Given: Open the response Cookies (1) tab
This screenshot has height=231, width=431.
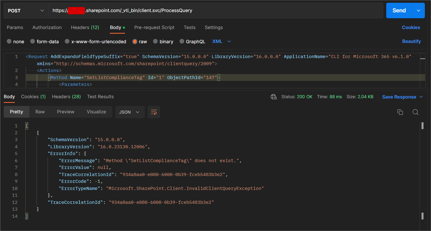Looking at the screenshot, I should pos(33,97).
